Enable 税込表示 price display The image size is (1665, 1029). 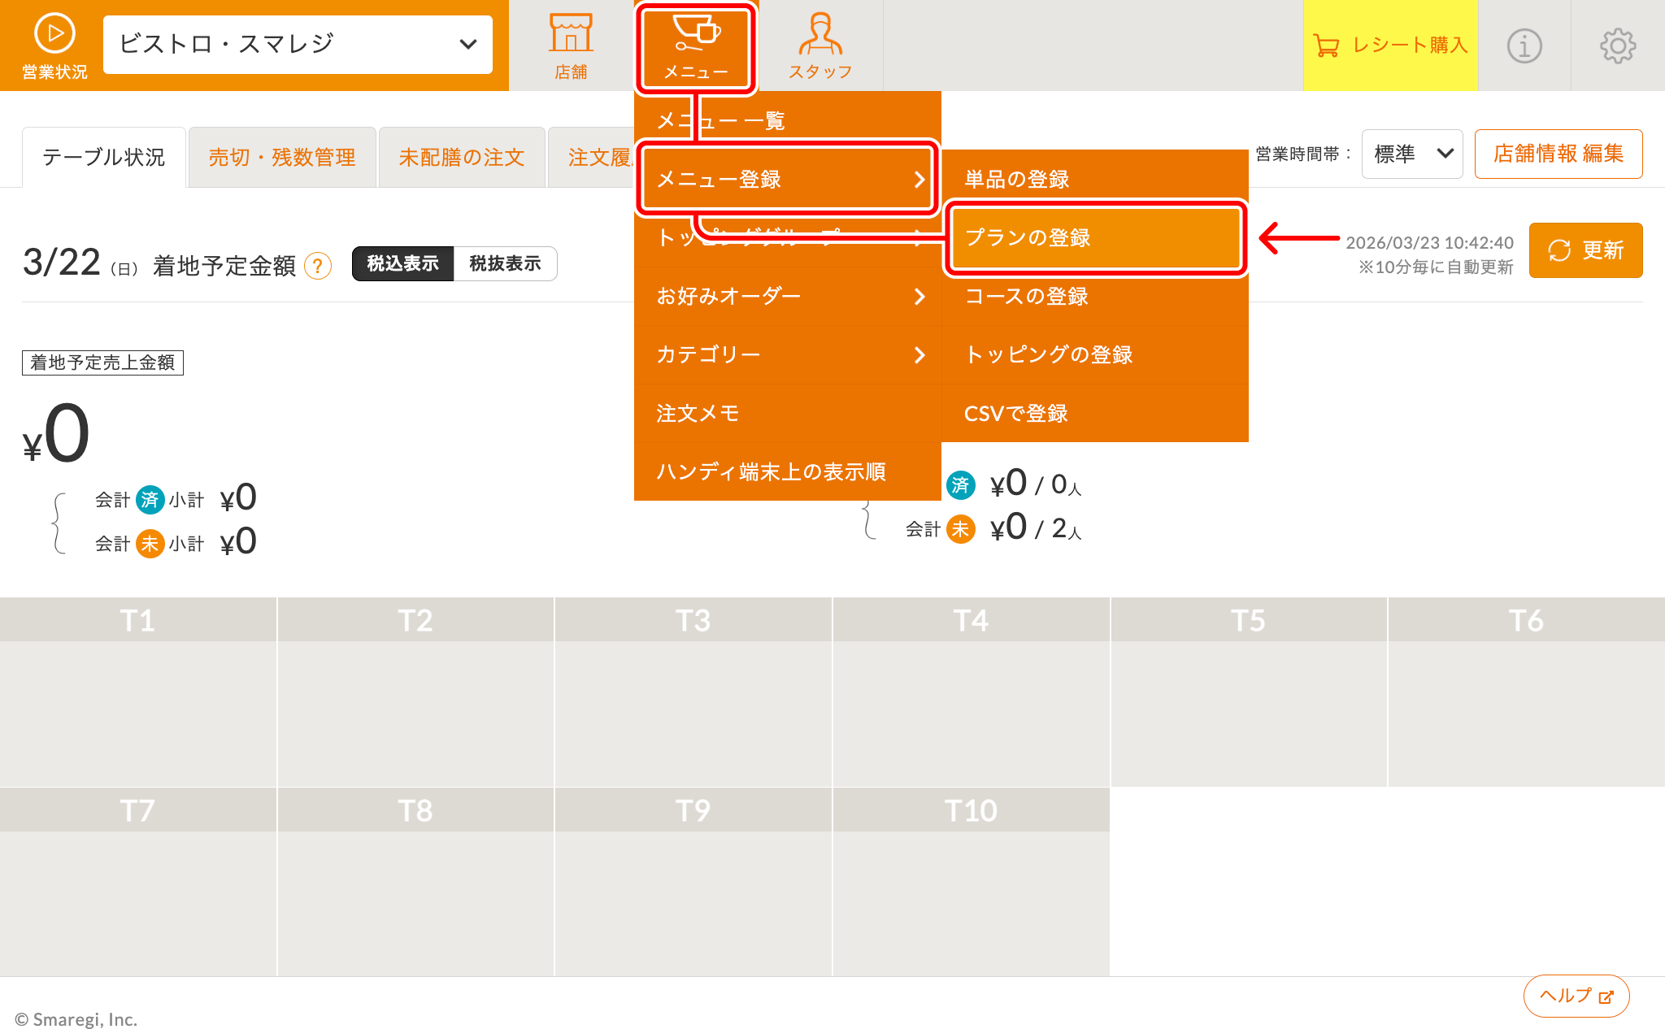click(x=402, y=263)
